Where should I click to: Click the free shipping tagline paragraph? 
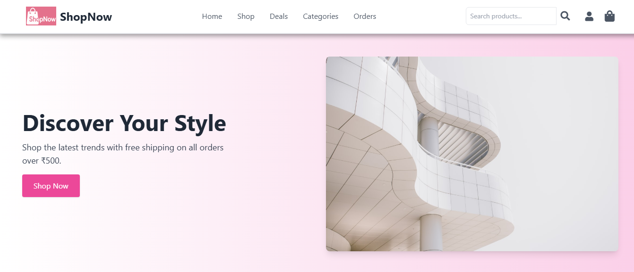[123, 148]
